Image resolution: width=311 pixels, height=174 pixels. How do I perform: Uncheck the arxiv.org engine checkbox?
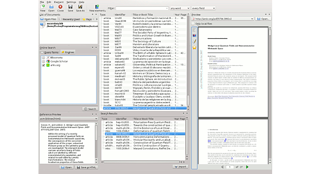(x=44, y=65)
